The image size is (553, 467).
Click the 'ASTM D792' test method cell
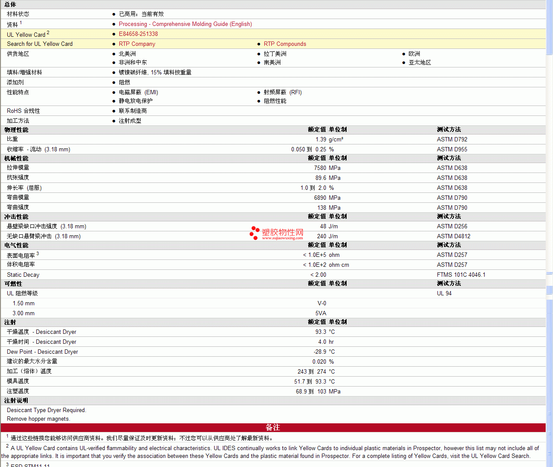click(x=452, y=140)
